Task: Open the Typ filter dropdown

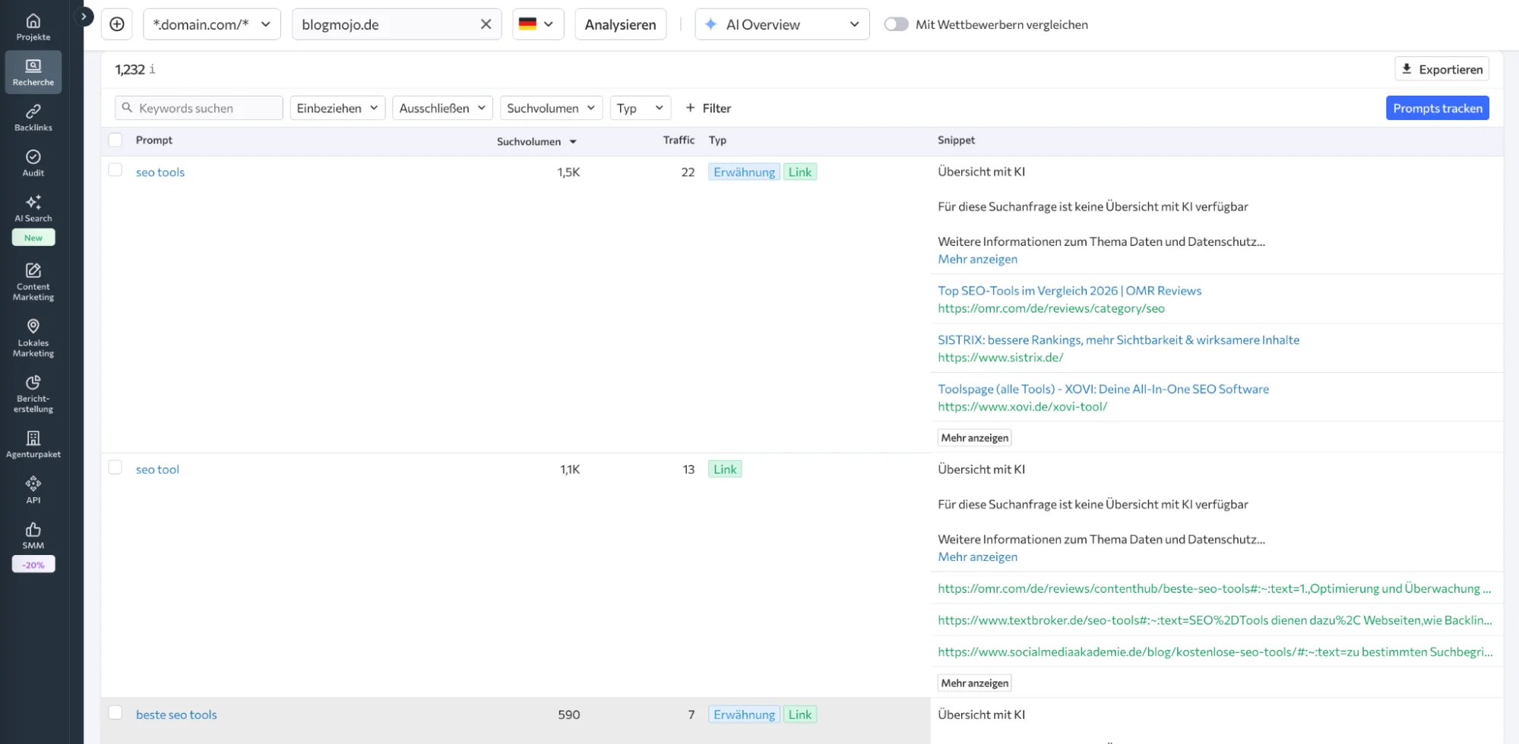Action: tap(640, 108)
